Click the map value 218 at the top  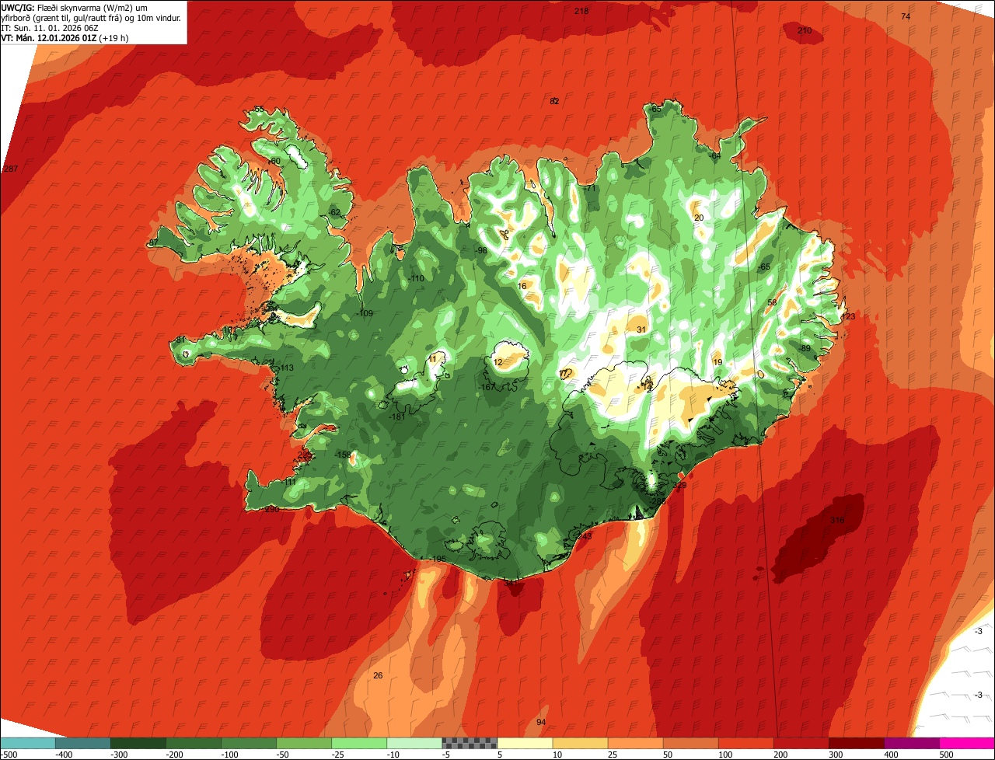click(581, 11)
